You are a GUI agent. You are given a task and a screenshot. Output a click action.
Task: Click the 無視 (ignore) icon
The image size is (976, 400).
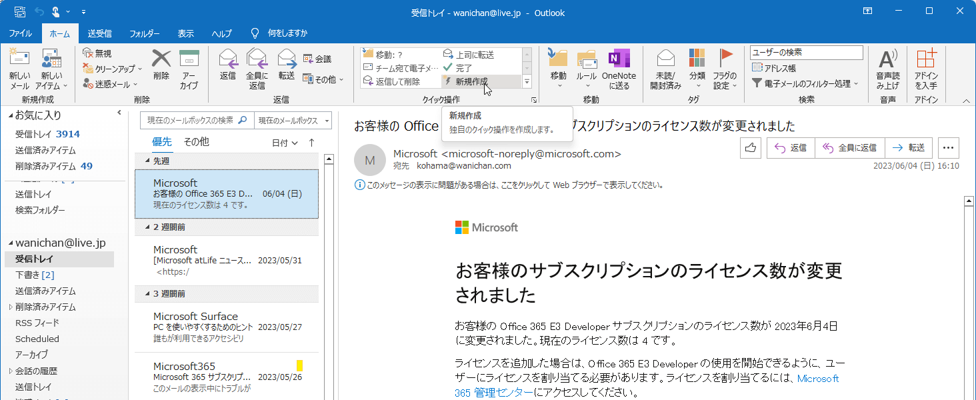(x=97, y=53)
